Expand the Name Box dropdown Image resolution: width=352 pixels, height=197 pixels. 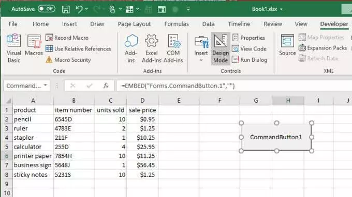coord(46,86)
